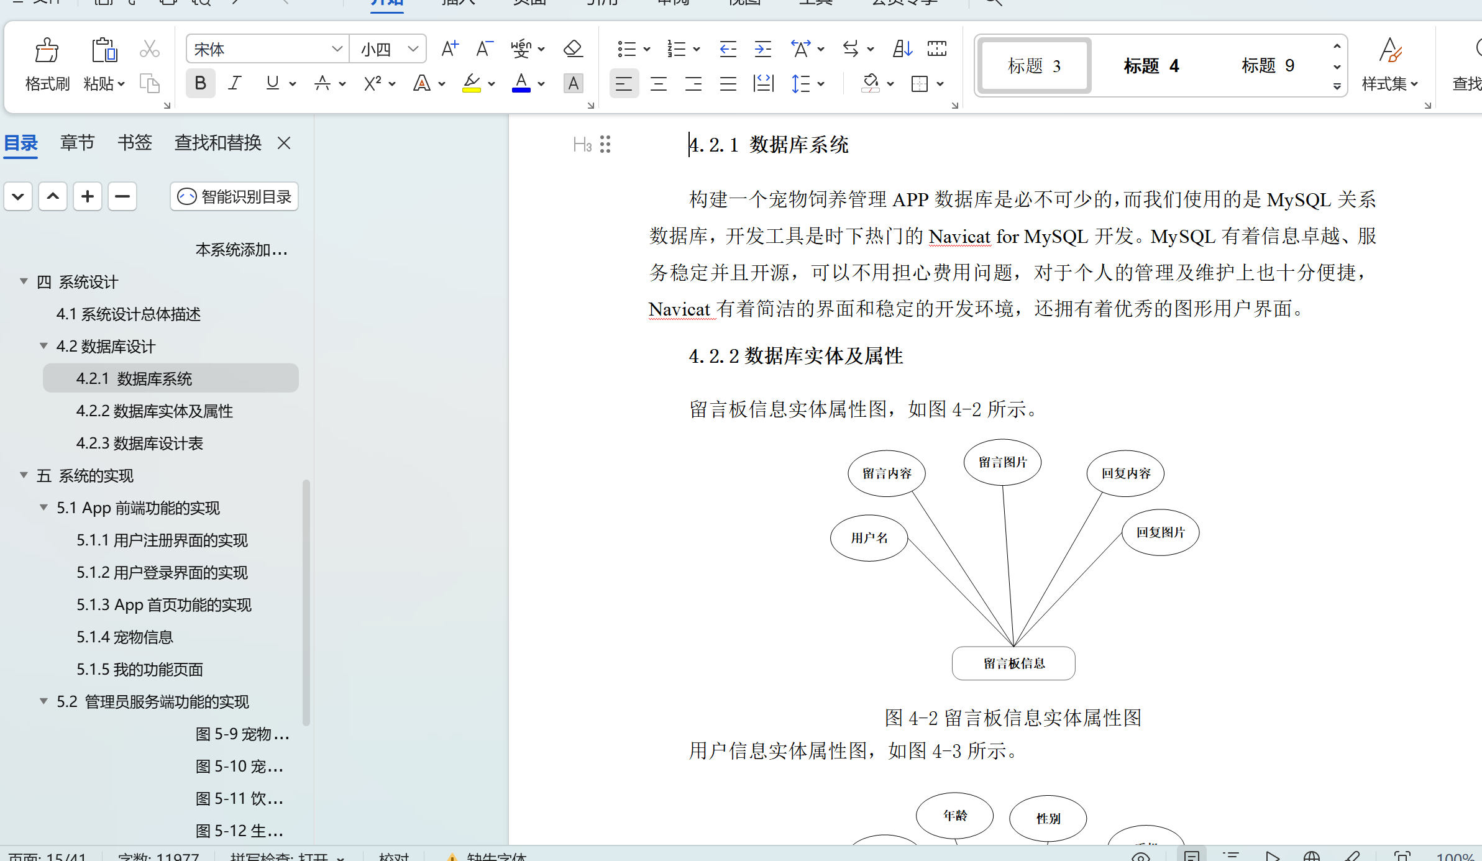Collapse the 五 系统的实现 outline node
This screenshot has width=1482, height=861.
[x=24, y=475]
